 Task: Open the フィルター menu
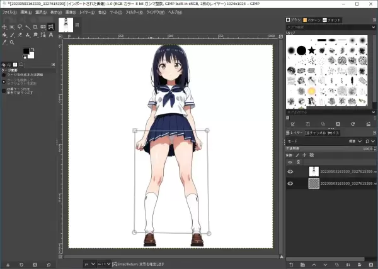(x=134, y=12)
